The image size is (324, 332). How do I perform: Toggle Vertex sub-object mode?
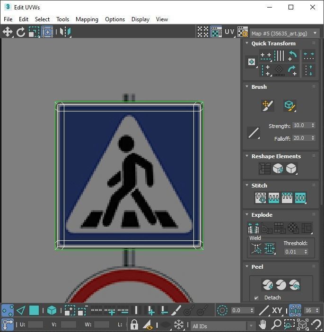8,311
